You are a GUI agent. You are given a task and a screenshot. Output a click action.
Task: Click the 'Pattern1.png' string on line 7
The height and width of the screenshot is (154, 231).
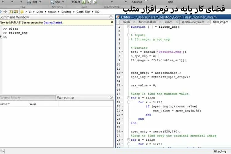(170, 52)
